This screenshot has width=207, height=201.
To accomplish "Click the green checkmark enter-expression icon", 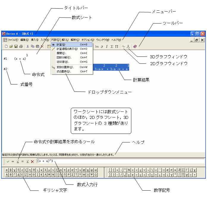I will coord(8,161).
